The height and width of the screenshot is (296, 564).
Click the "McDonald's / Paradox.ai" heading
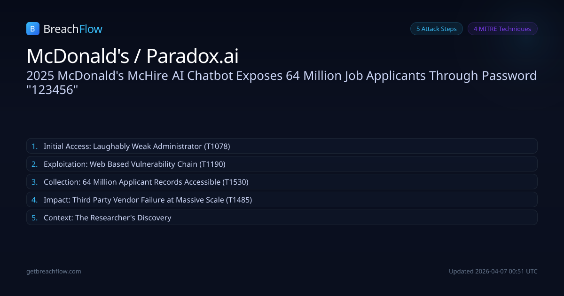133,56
